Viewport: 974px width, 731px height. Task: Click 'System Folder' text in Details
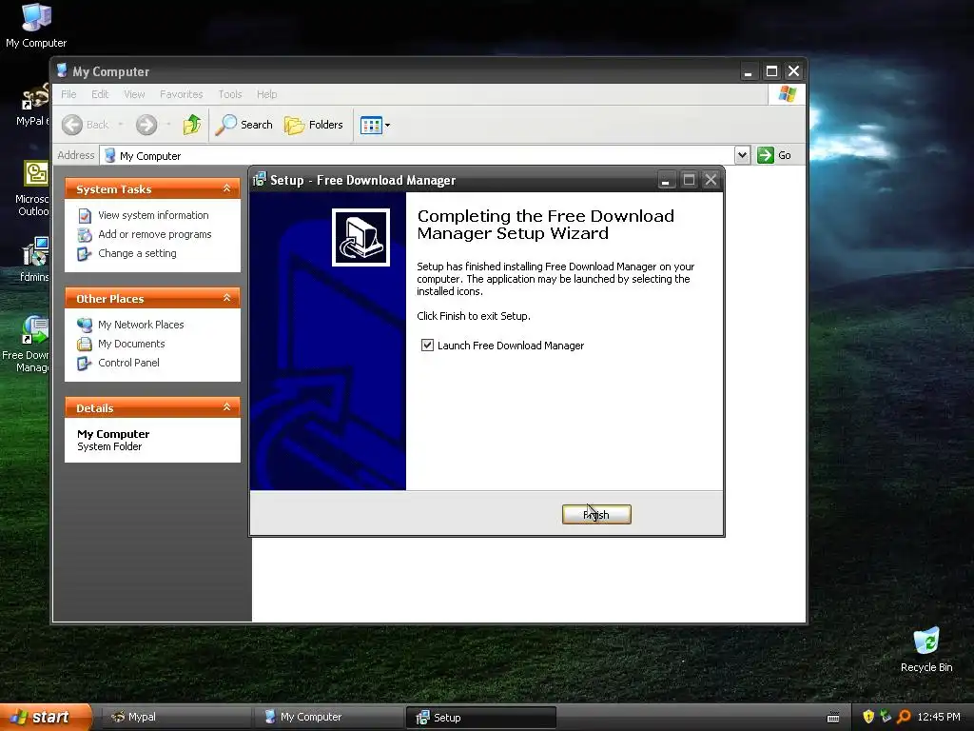[109, 446]
